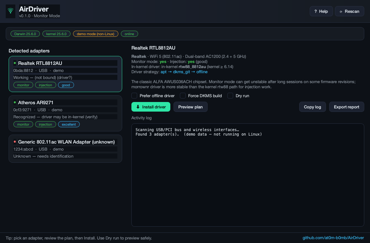Toggle Force DKMS build checkbox
370x243 pixels.
pos(183,96)
